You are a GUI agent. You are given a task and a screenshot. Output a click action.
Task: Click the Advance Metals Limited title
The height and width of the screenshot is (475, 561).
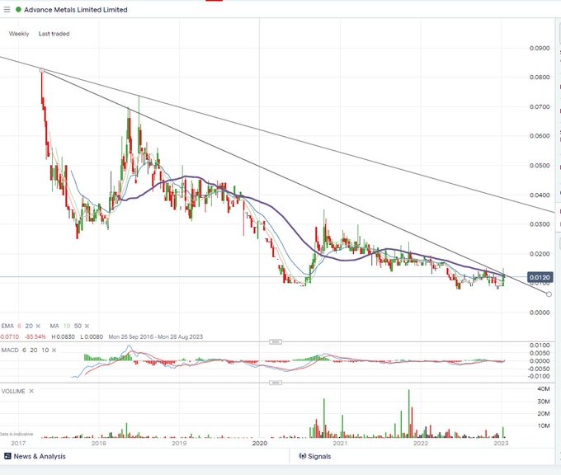point(76,10)
